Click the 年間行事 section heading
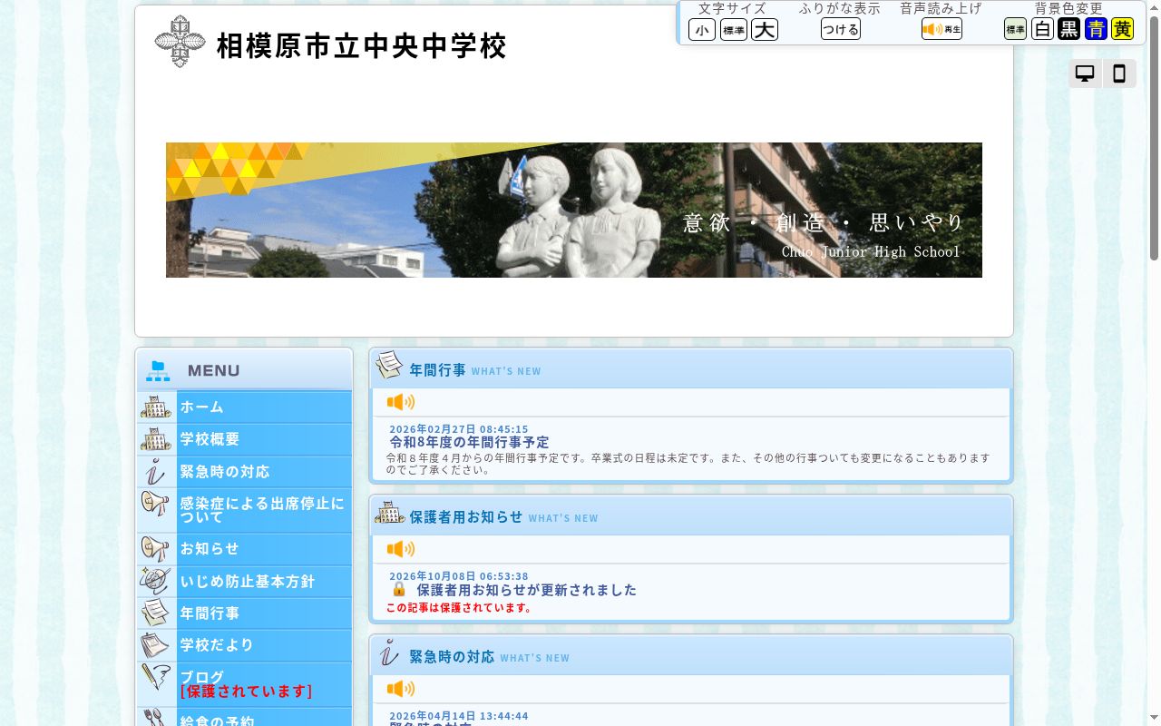Screen dimensions: 1161x726 pos(437,370)
